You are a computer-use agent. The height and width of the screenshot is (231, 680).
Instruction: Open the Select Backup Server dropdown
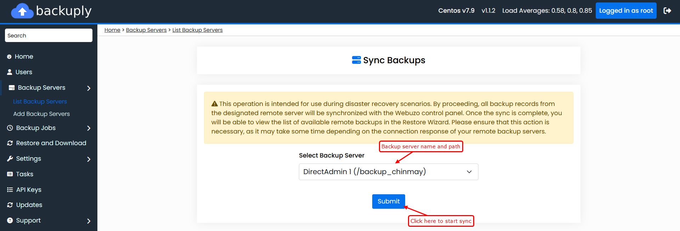point(388,172)
